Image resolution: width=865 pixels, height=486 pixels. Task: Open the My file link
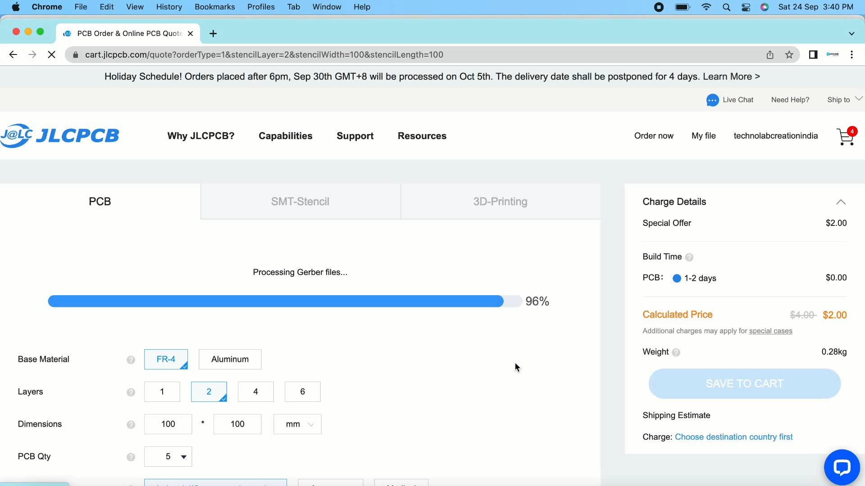click(x=704, y=136)
